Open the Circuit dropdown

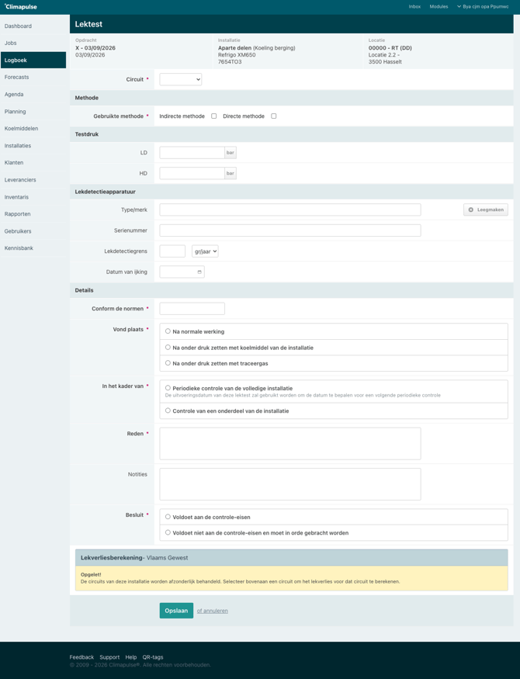[181, 79]
